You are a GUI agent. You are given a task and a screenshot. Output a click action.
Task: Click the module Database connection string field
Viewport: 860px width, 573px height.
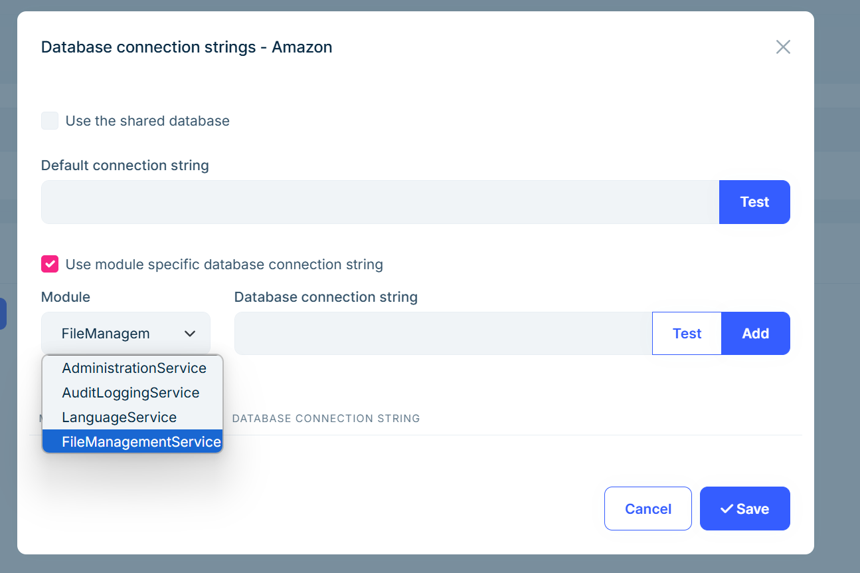click(x=443, y=334)
